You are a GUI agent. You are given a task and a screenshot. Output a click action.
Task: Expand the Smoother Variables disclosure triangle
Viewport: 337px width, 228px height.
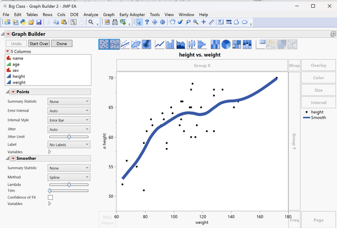[49, 204]
